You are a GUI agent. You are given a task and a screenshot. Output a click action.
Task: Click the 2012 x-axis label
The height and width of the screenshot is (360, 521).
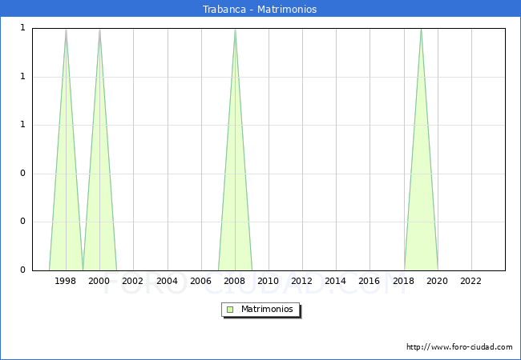click(x=302, y=281)
